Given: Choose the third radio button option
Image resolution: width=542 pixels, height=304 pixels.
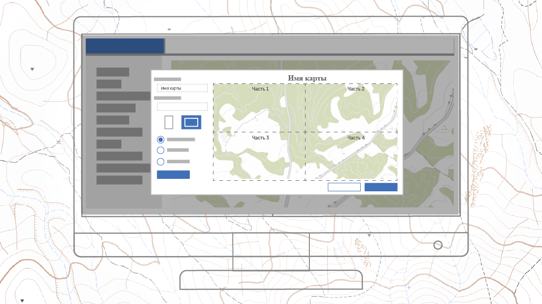Looking at the screenshot, I should (x=161, y=162).
